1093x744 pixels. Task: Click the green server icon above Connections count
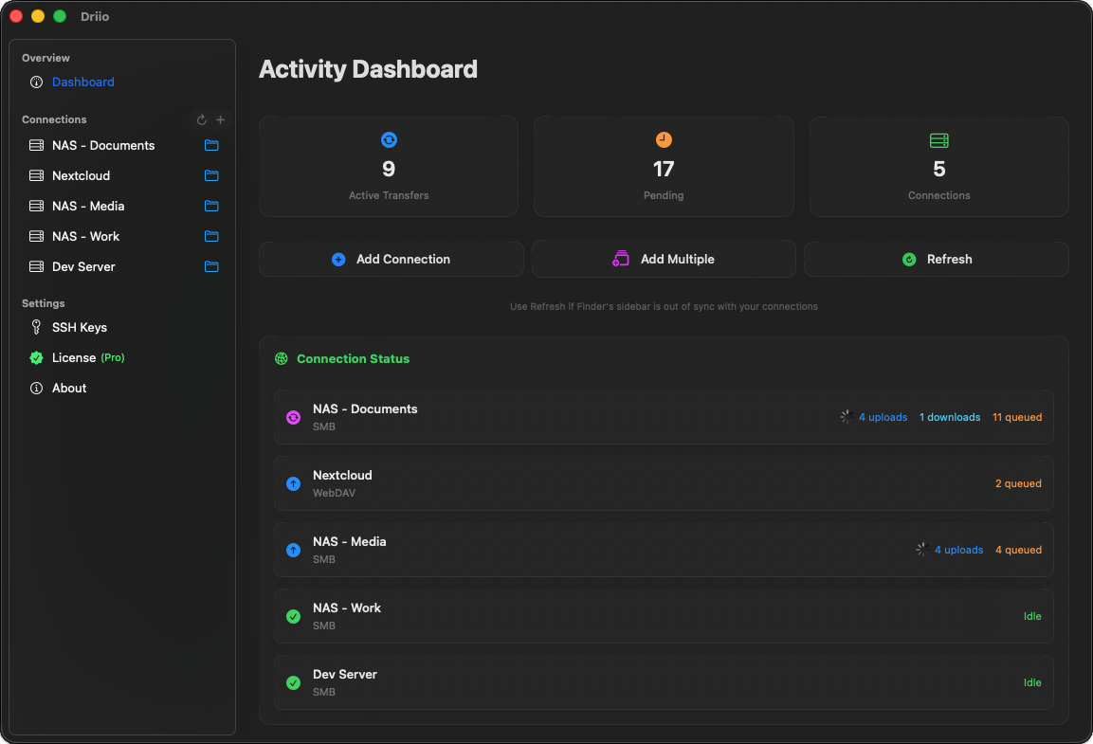tap(938, 139)
